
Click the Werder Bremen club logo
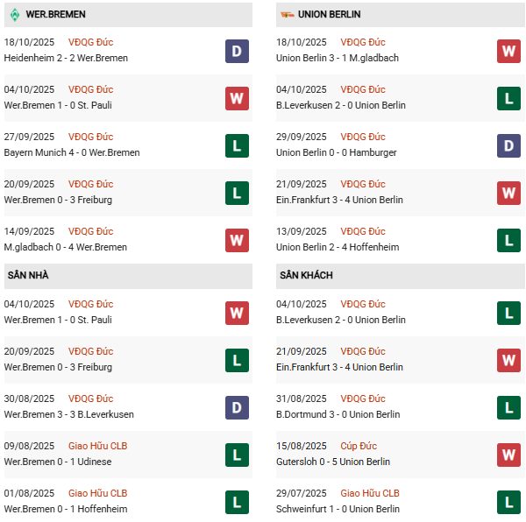pyautogui.click(x=14, y=15)
